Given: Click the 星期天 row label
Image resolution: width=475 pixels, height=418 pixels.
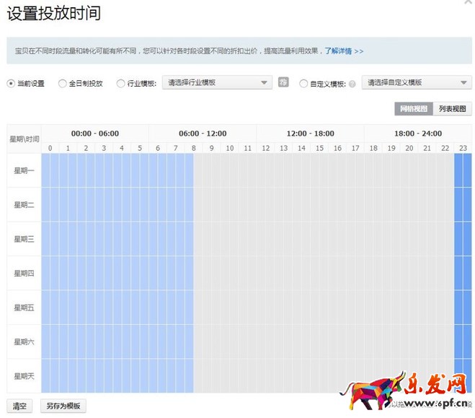Looking at the screenshot, I should pyautogui.click(x=24, y=376).
